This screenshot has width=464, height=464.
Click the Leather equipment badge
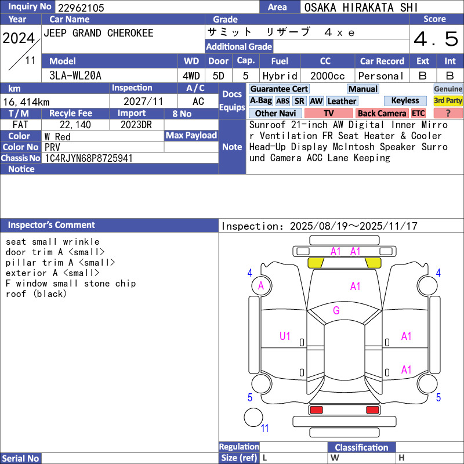342,101
